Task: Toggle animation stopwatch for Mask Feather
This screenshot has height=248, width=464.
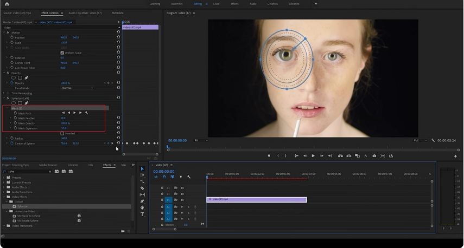Action: pos(15,118)
